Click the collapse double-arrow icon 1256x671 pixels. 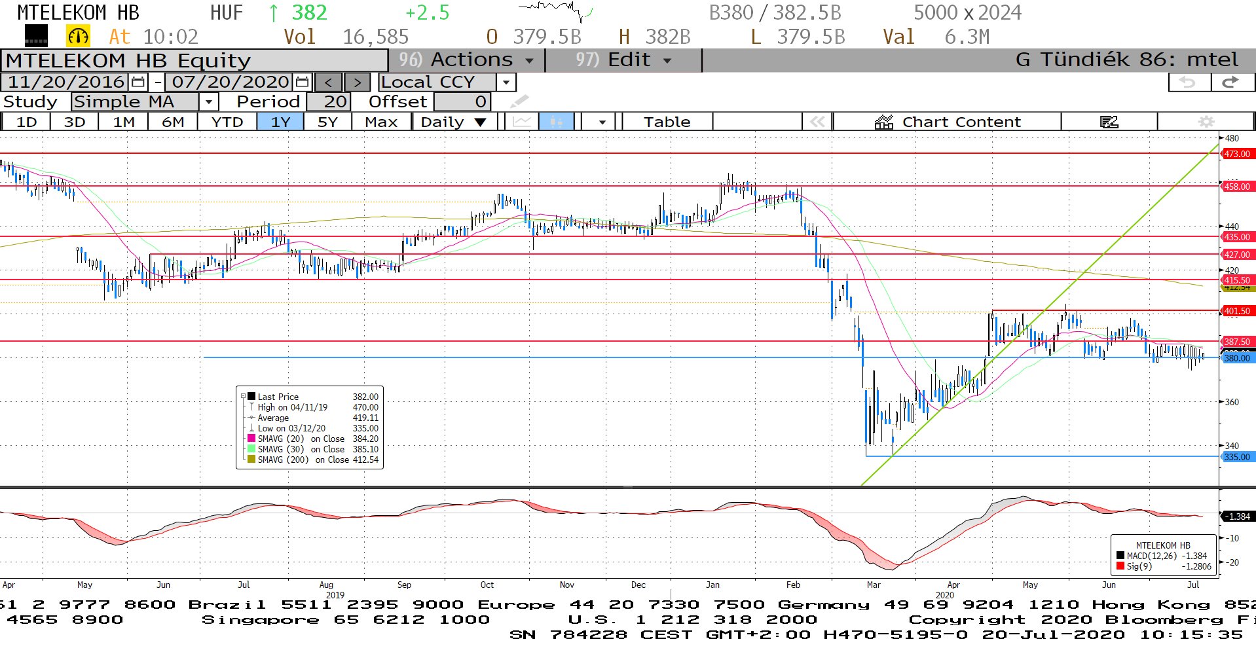pyautogui.click(x=817, y=122)
